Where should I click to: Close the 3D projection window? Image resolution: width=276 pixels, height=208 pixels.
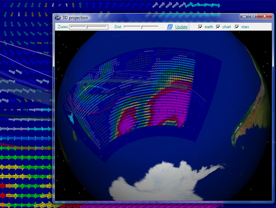(265, 16)
